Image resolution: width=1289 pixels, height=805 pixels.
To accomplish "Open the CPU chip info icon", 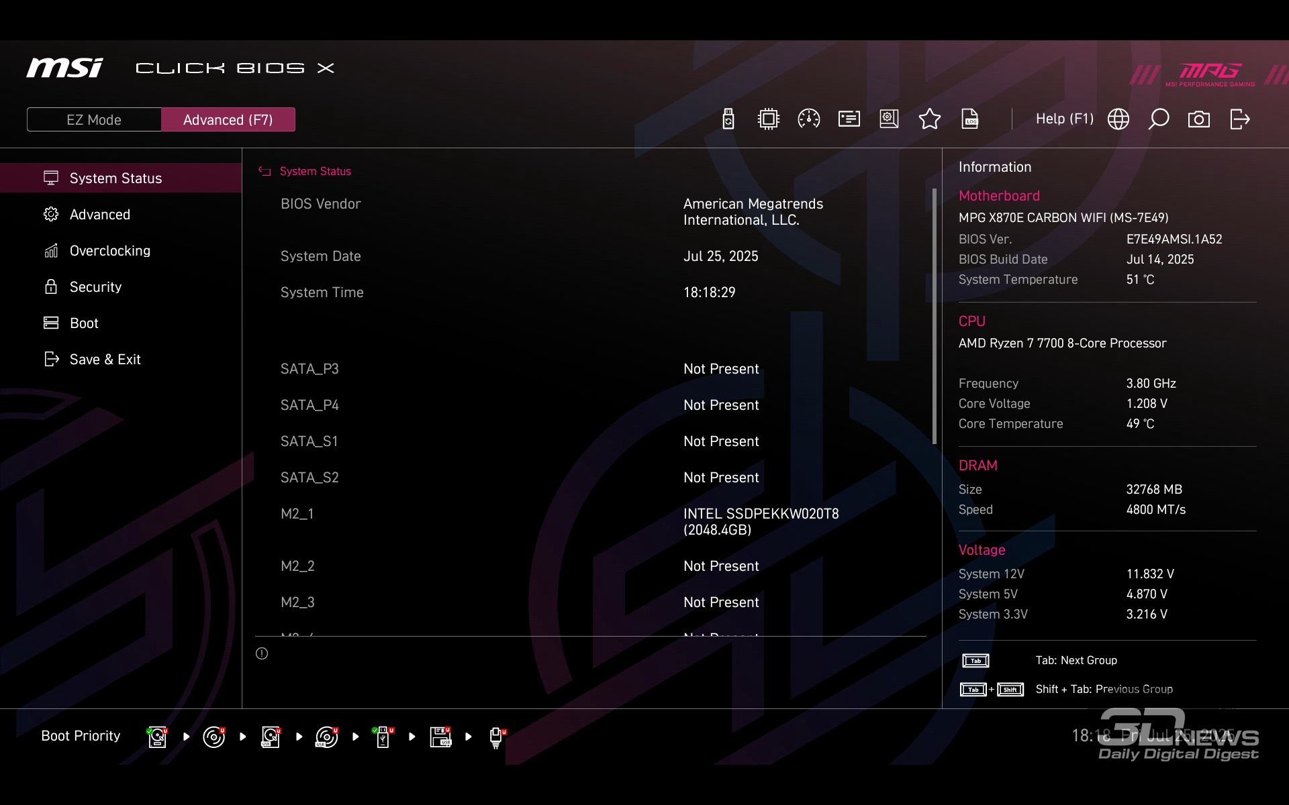I will point(769,119).
